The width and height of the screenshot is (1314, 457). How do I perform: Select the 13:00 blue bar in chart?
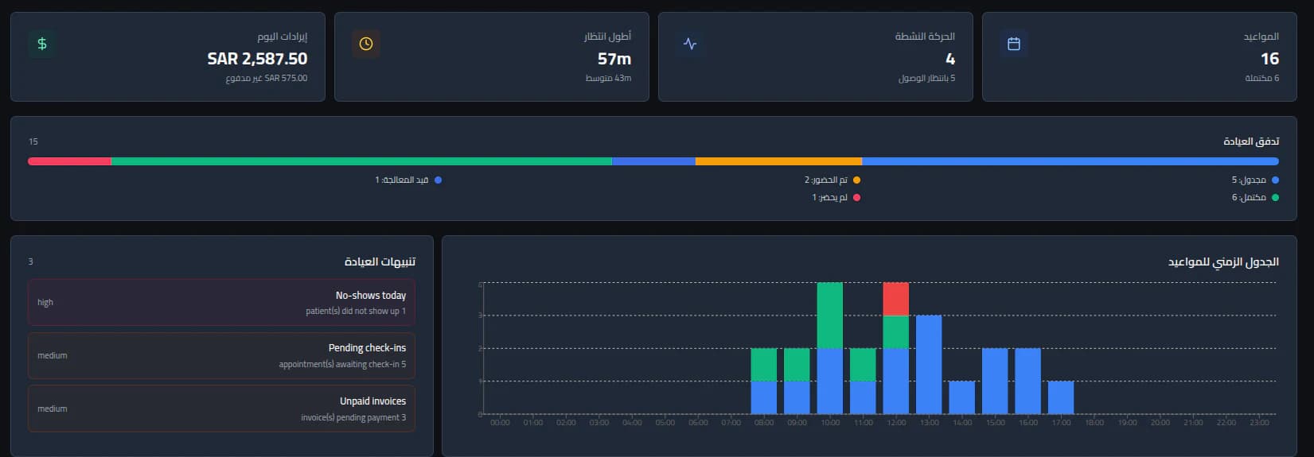929,365
